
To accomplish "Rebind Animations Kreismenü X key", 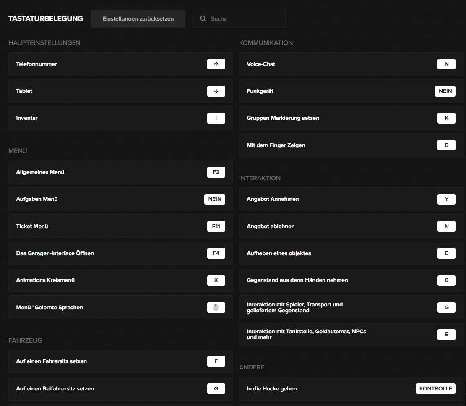I will (216, 280).
